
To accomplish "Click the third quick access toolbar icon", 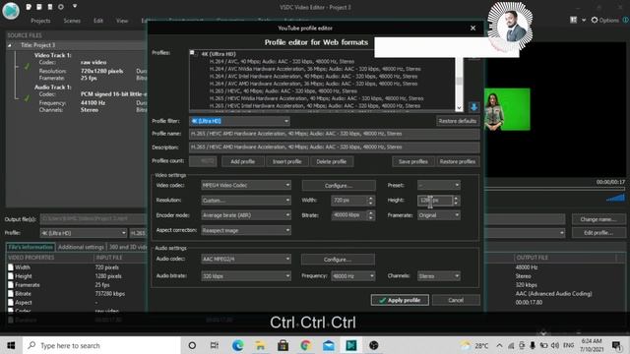I will click(50, 7).
